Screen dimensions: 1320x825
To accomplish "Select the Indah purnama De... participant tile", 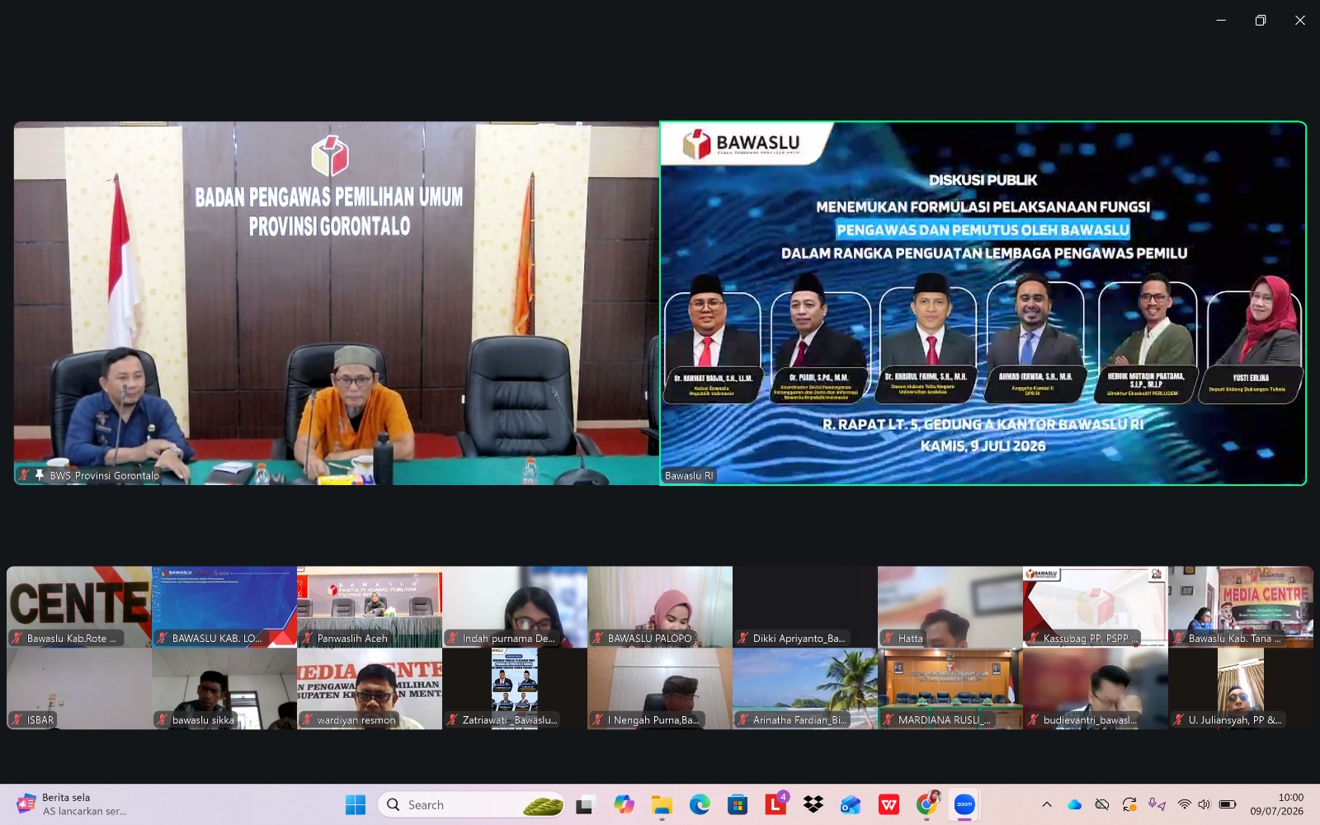I will click(515, 606).
